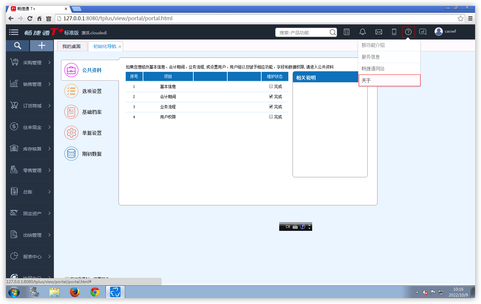481x304 pixels.
Task: Open the calendar icon in header
Action: coord(347,32)
